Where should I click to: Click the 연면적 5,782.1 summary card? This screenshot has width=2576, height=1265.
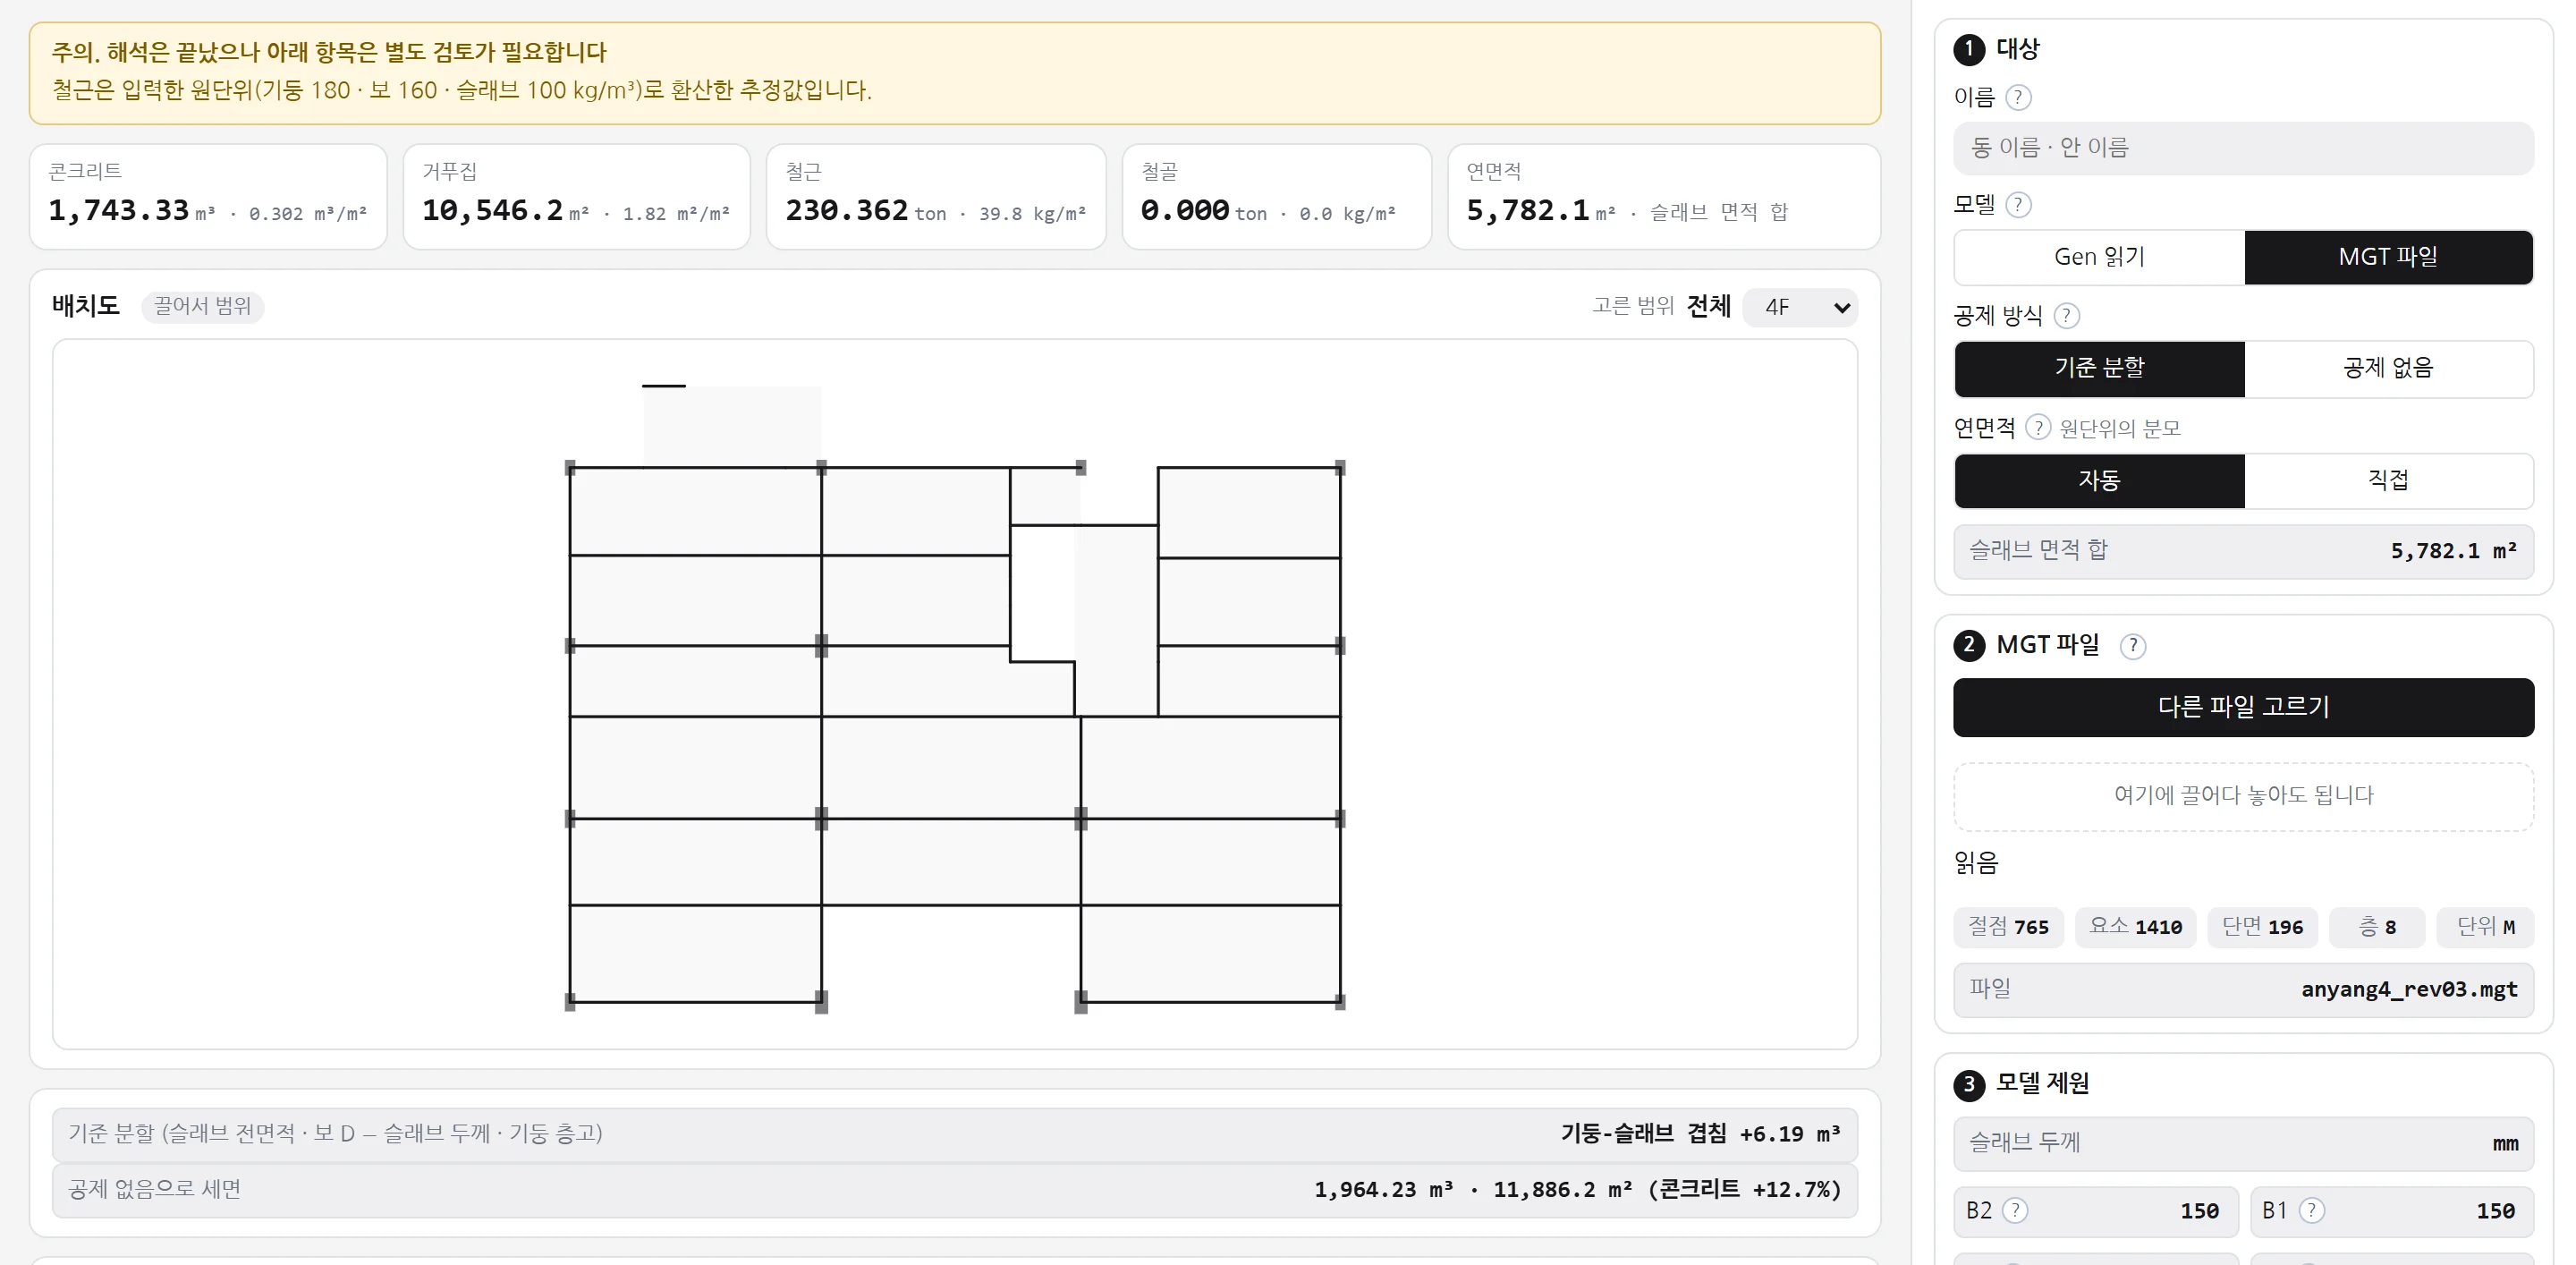click(x=1664, y=197)
